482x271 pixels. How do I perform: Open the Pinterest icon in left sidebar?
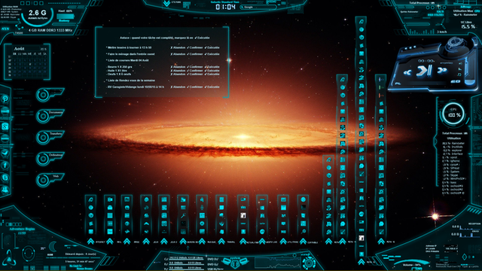[5, 99]
